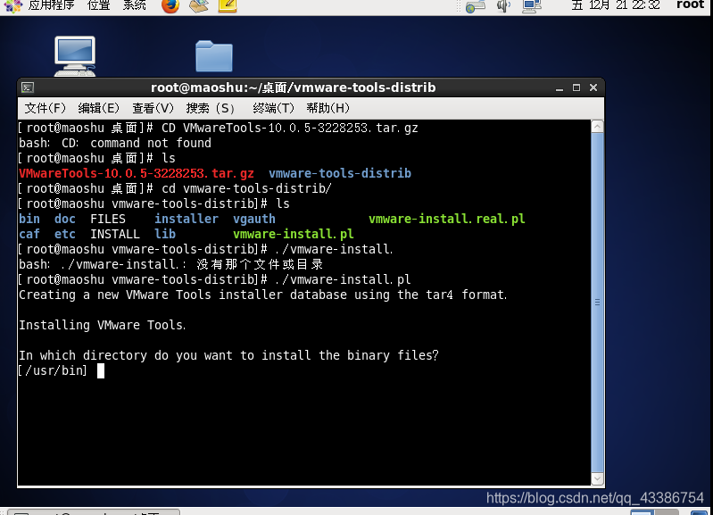The image size is (713, 515).
Task: Click the 没有那个文件或目录 error line
Action: point(170,264)
